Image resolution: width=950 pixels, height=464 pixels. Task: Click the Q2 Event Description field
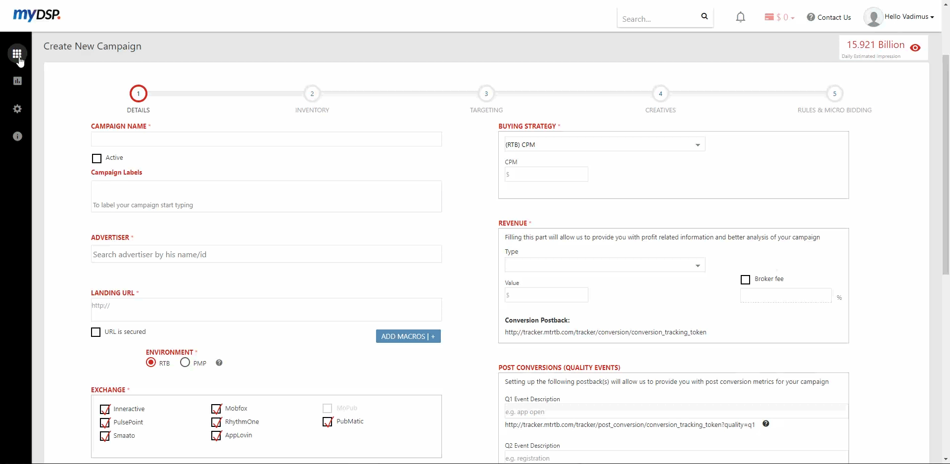coord(676,458)
